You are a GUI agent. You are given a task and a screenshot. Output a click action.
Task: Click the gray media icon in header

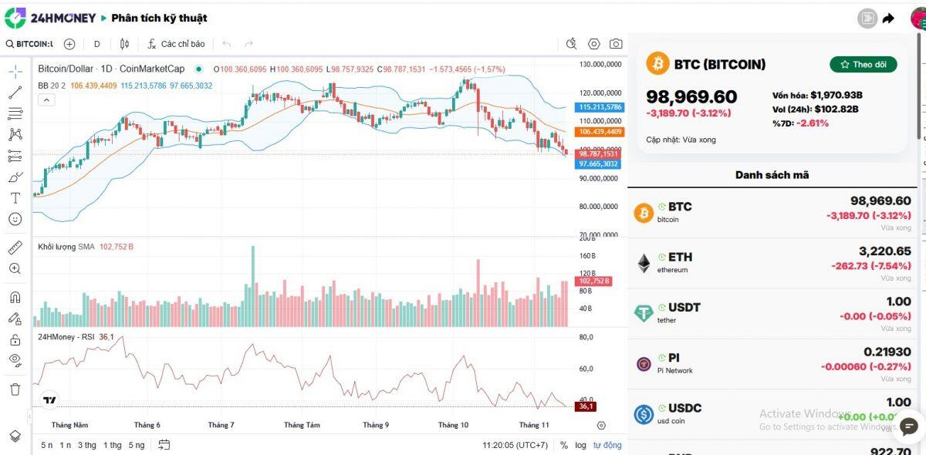[868, 18]
